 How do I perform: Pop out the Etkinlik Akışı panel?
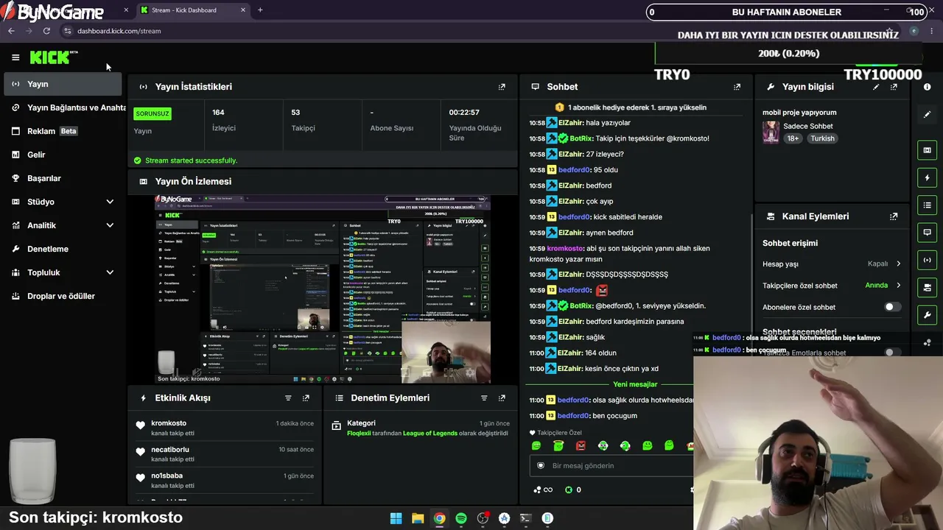click(x=306, y=398)
